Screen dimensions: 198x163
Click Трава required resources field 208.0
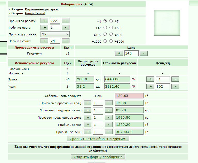(x=85, y=79)
